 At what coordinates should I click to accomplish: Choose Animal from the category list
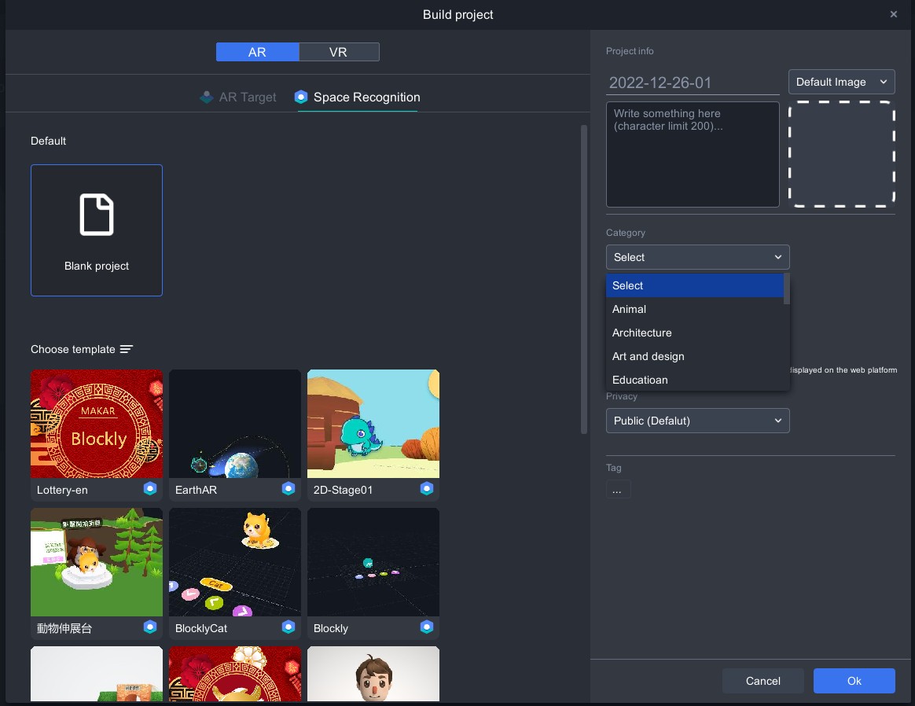(x=629, y=309)
